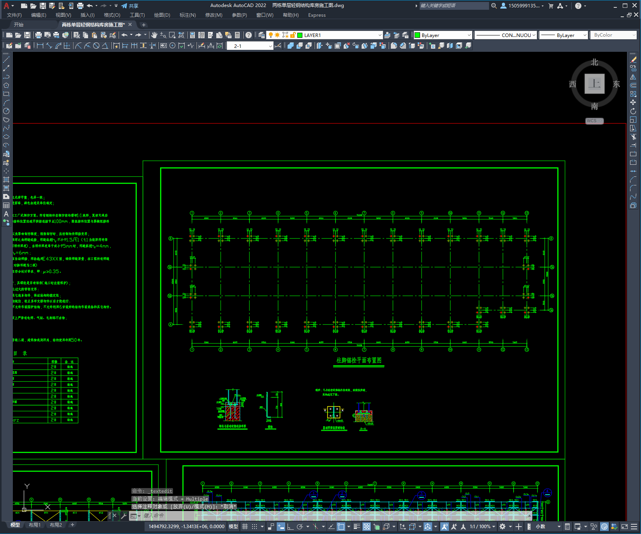Open the Express menu
641x534 pixels.
[x=317, y=15]
